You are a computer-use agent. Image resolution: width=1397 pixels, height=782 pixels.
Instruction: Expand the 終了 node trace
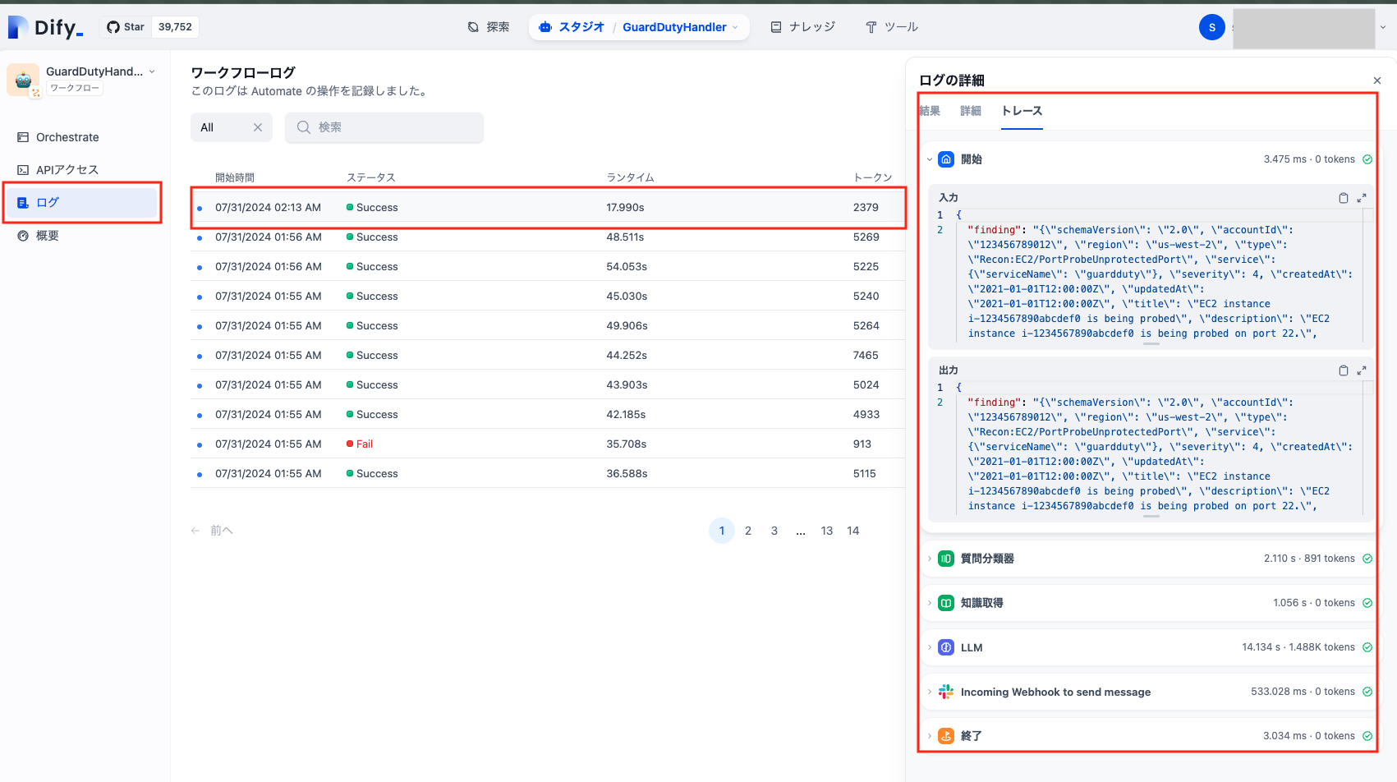(930, 736)
